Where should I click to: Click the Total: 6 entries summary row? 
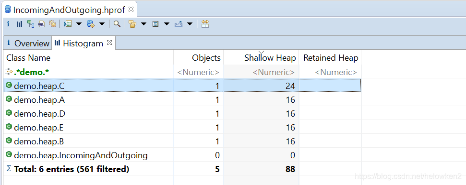coord(182,169)
